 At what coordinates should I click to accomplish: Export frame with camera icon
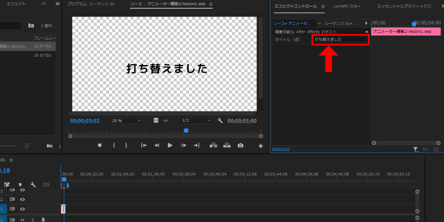click(x=240, y=145)
